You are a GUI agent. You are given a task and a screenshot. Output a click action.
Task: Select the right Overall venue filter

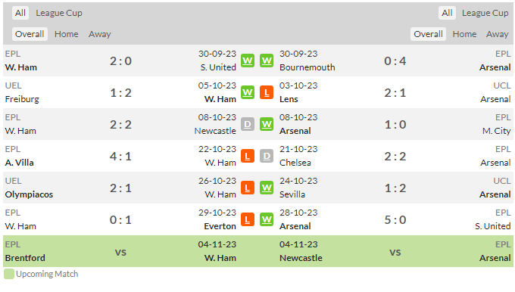428,34
